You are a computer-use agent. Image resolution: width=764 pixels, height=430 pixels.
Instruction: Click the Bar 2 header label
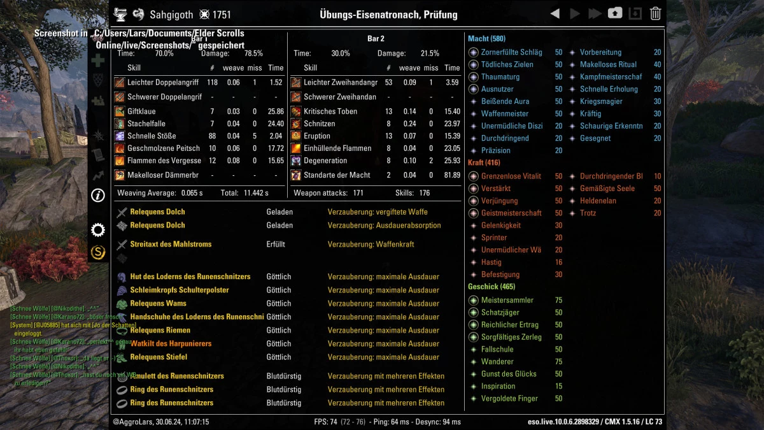pyautogui.click(x=376, y=39)
